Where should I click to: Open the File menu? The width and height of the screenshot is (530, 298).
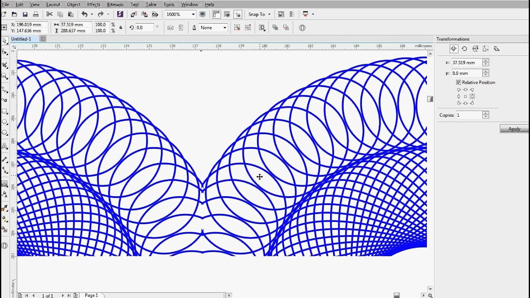coord(5,5)
